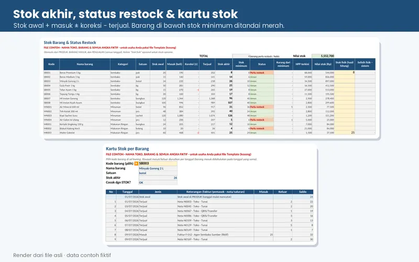The width and height of the screenshot is (419, 262).
Task: Click the OK value beside Cocok dgn STOK?
Action: click(x=141, y=182)
